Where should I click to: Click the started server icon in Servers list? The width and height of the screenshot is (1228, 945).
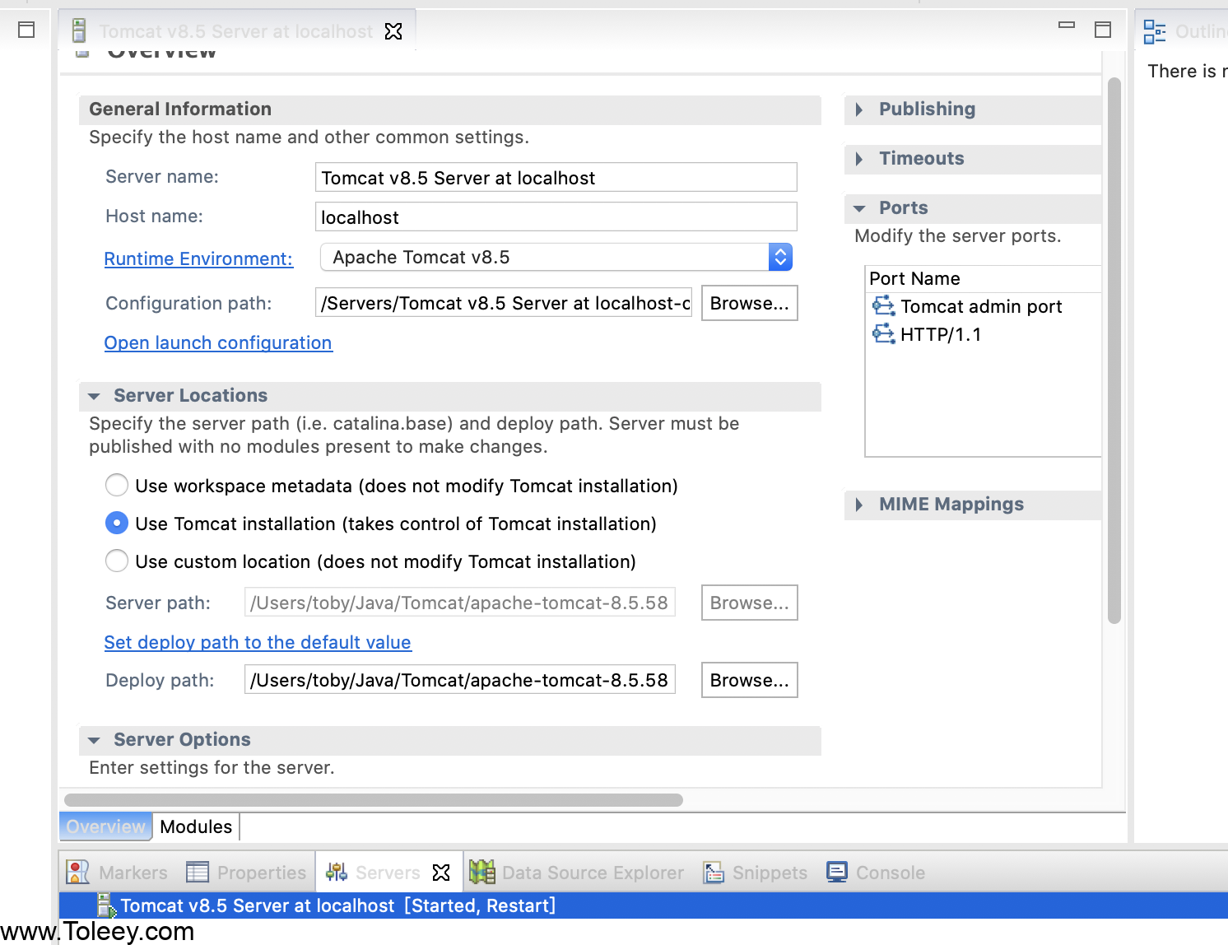click(x=107, y=905)
